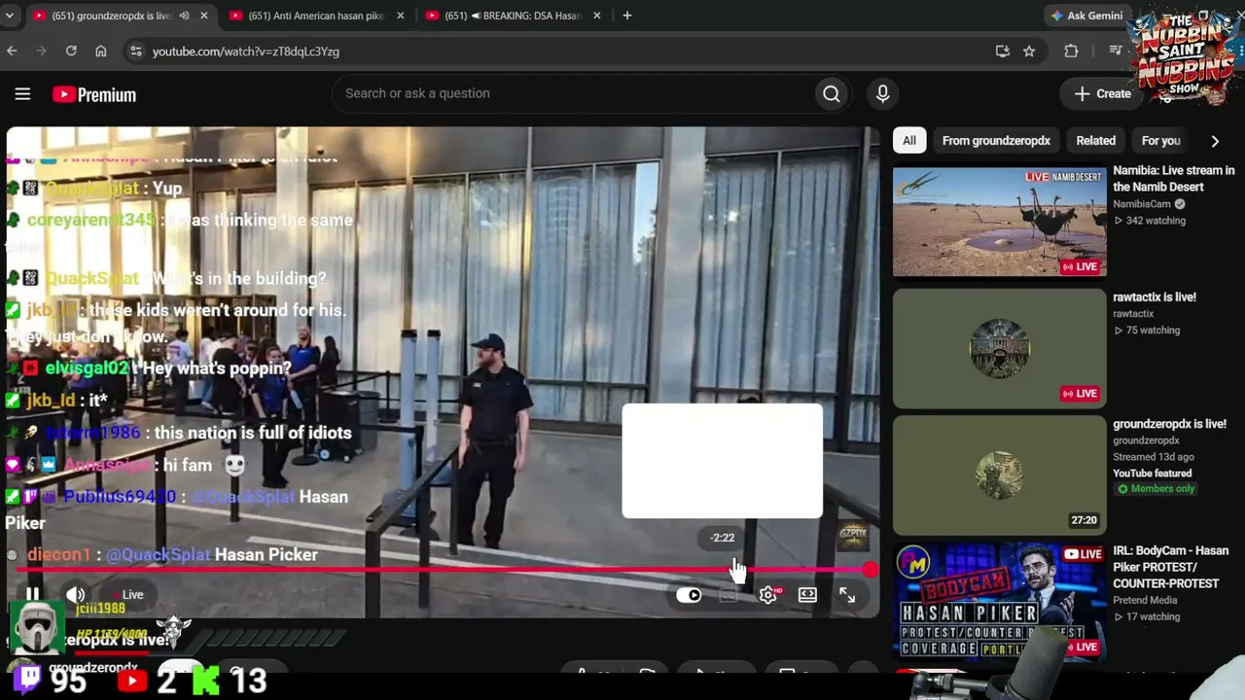Reload the current page

coord(71,51)
